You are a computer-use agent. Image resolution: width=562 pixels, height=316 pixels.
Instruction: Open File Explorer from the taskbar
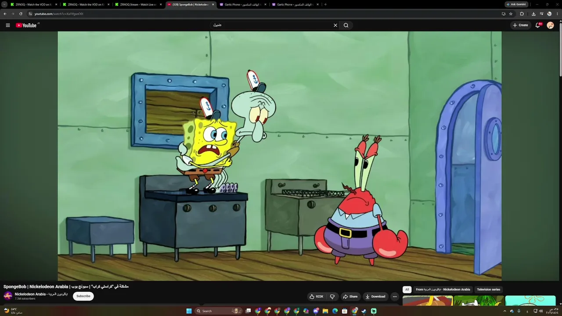[x=325, y=311]
